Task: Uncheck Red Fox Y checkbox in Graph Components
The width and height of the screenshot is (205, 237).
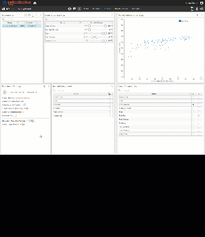Action: point(199,116)
